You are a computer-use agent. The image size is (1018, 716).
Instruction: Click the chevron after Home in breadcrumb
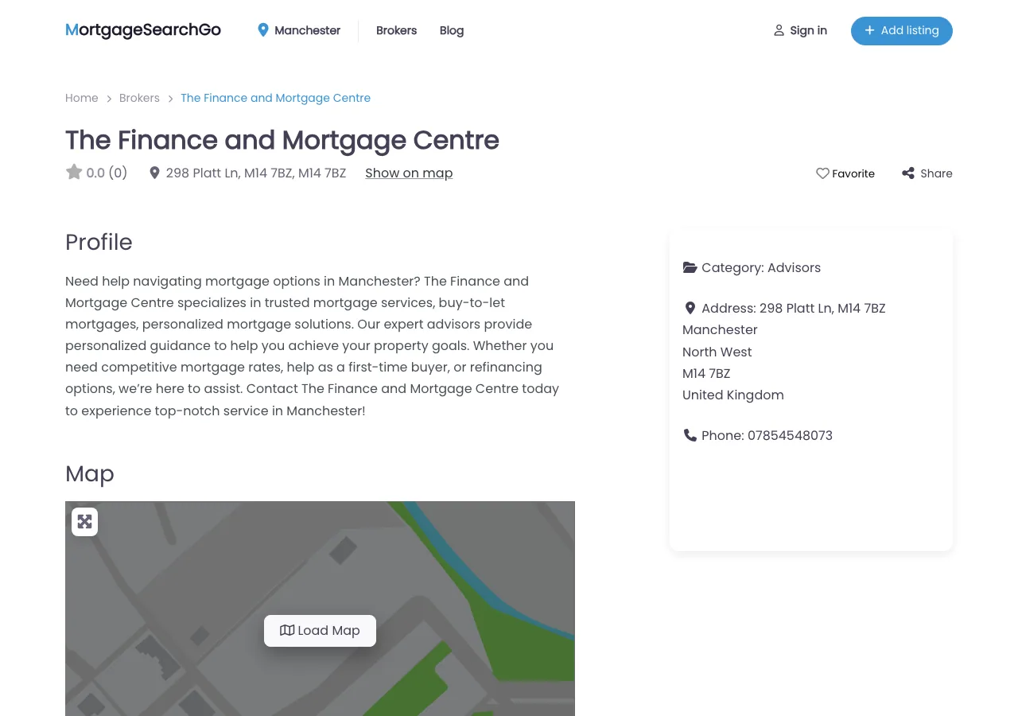click(109, 99)
